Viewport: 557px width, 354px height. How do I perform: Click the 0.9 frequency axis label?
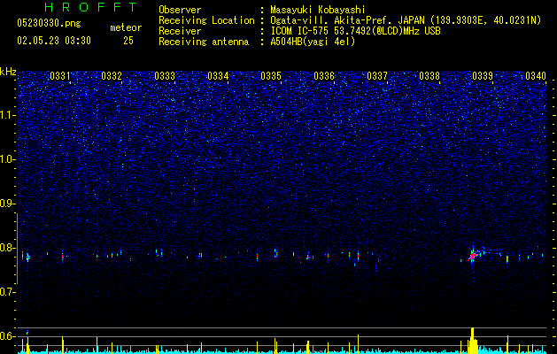[x=8, y=204]
